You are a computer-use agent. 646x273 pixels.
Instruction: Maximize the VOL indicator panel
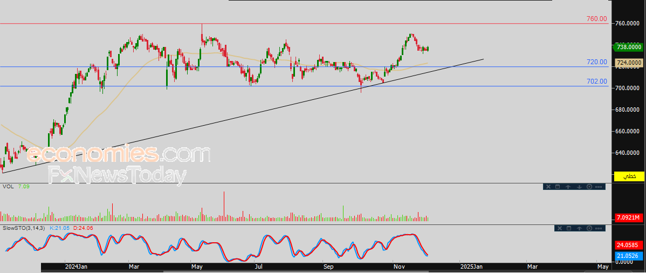(558, 187)
